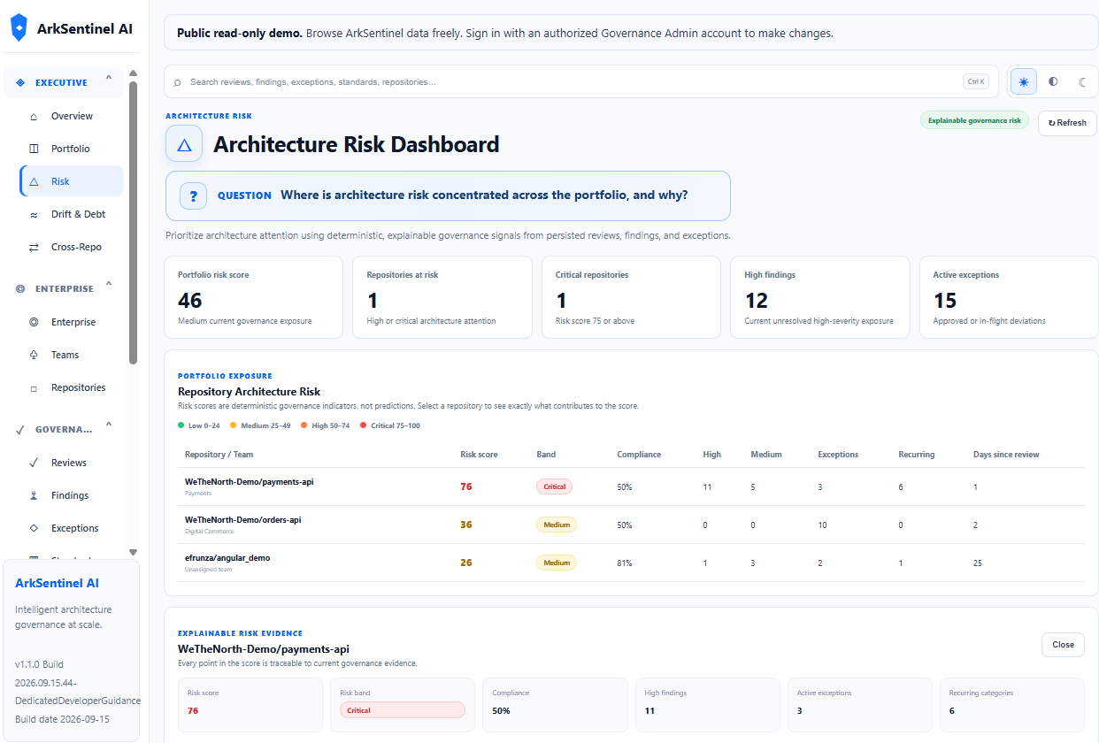
Task: Click the Days since review column header
Action: pos(1006,455)
